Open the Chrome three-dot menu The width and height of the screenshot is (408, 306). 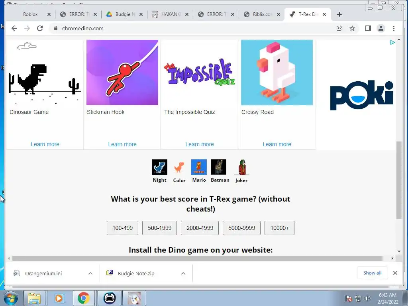[394, 28]
